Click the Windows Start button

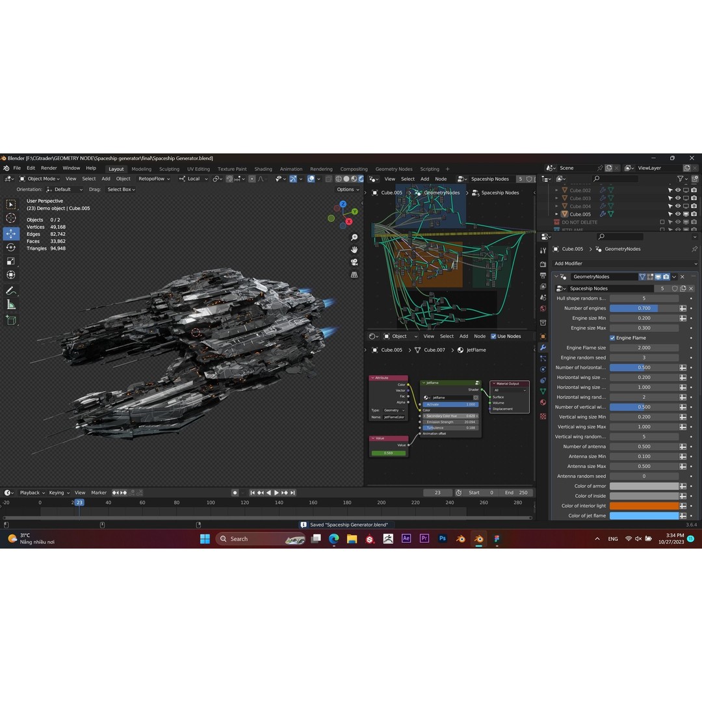coord(205,539)
